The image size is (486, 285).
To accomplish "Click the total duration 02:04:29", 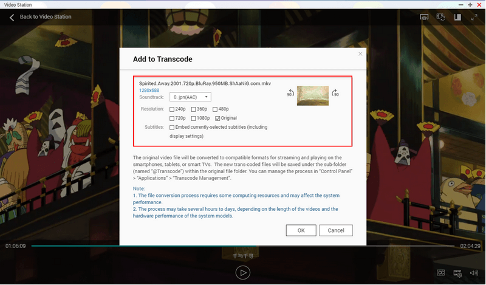I will point(470,246).
